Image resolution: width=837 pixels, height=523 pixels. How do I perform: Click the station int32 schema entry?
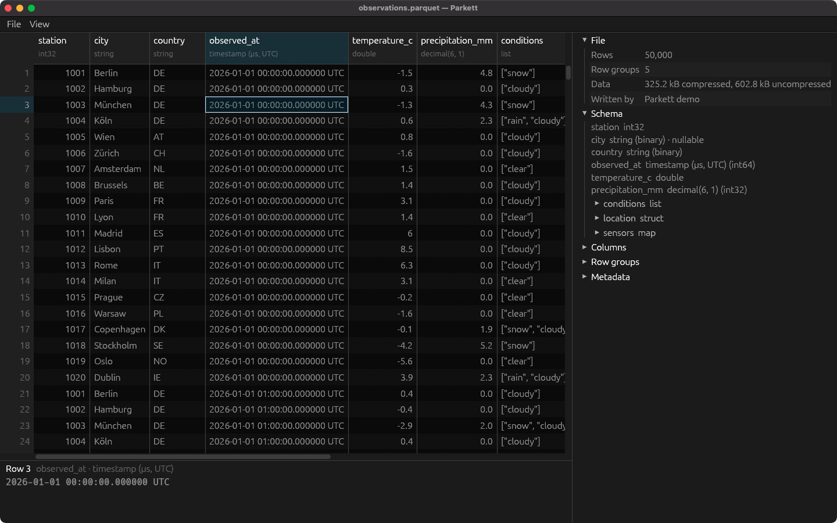coord(617,127)
